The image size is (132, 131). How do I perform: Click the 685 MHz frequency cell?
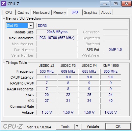point(89,71)
